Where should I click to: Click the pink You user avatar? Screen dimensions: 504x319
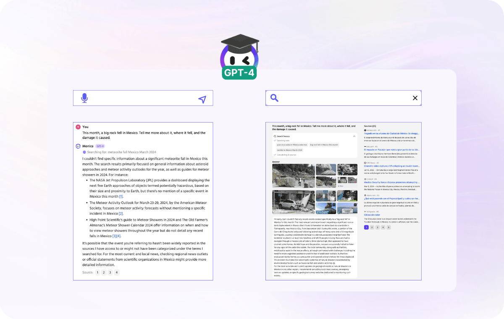(78, 127)
